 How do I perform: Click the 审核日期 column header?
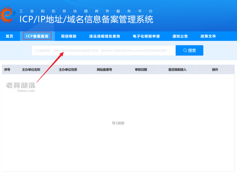click(x=141, y=69)
